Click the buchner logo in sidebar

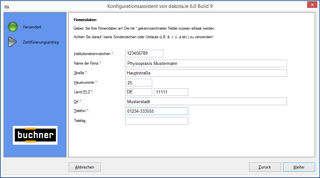[x=35, y=135]
